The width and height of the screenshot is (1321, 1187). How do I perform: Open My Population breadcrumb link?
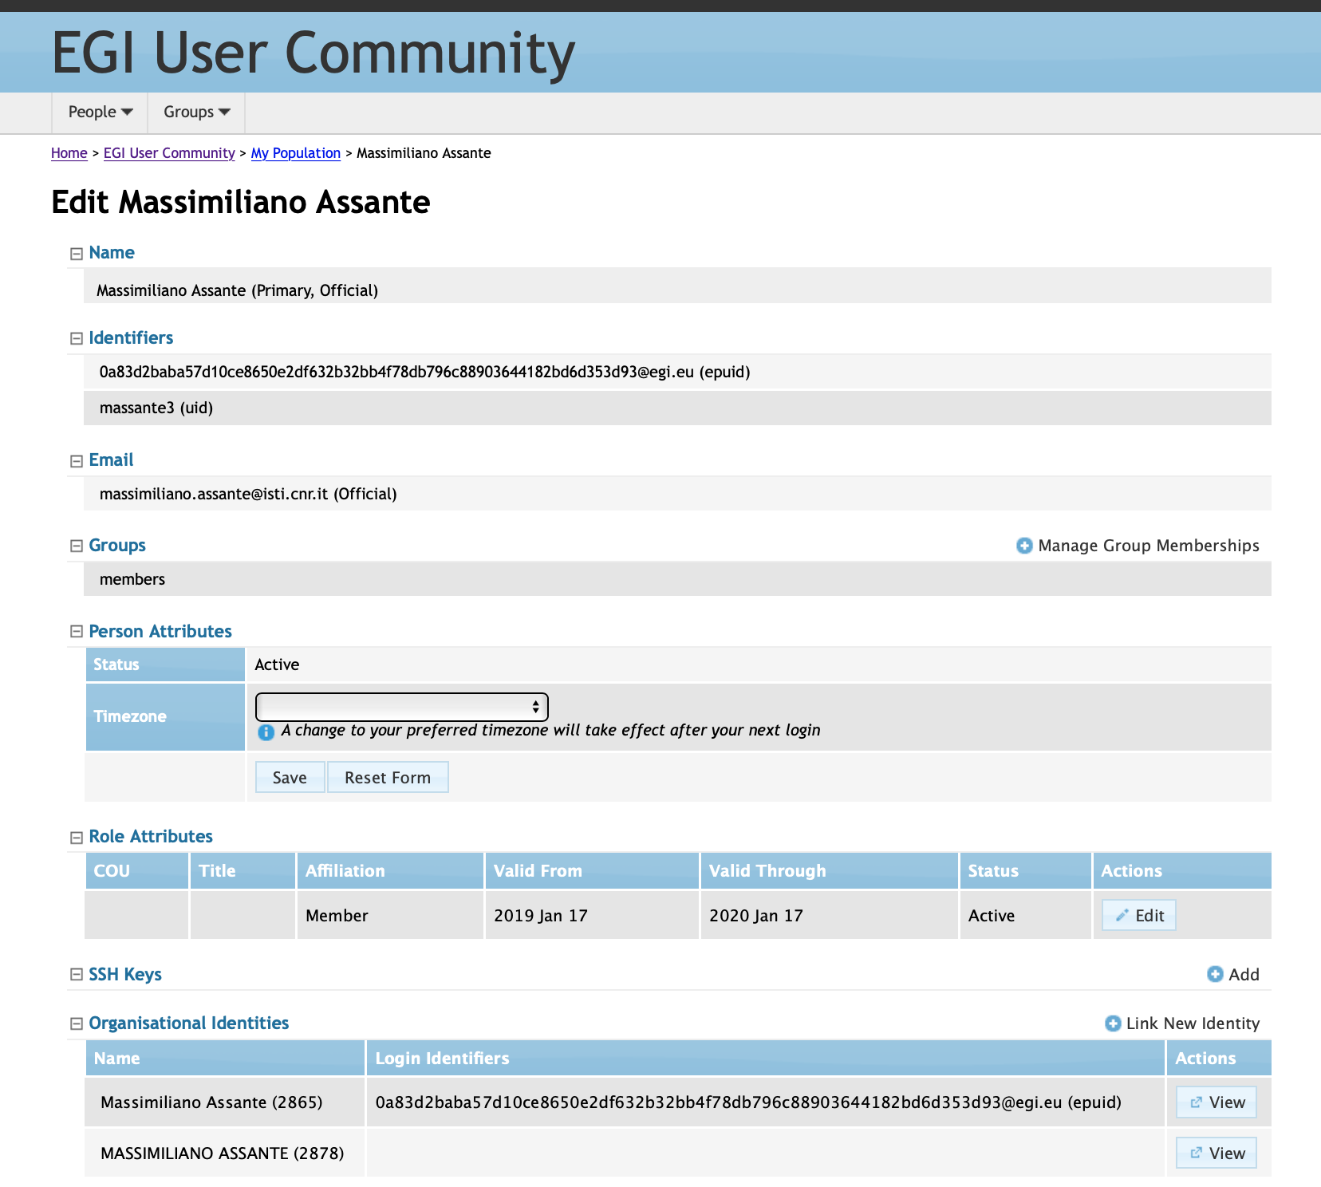coord(296,153)
